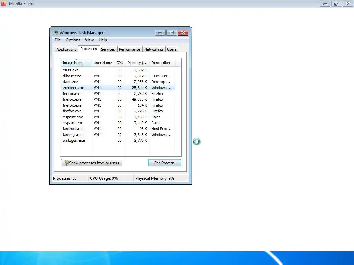Screen dimensions: 354x265
Task: Go to the Networking tab
Action: point(153,49)
